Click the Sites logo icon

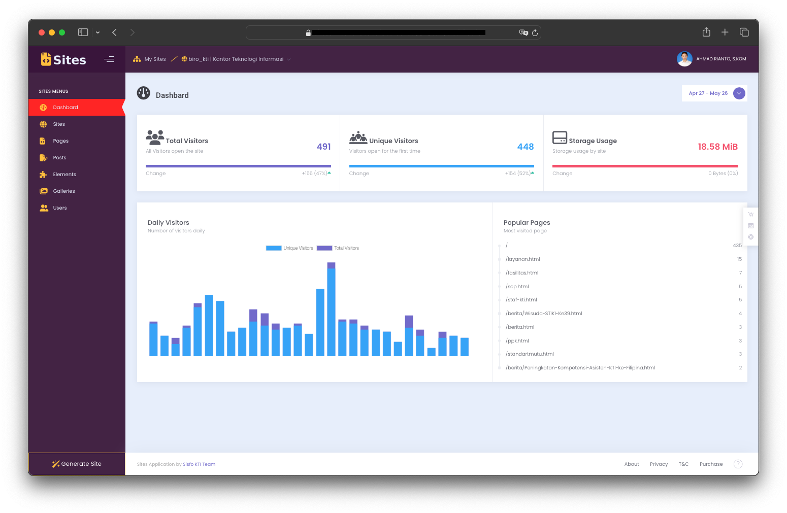tap(46, 59)
